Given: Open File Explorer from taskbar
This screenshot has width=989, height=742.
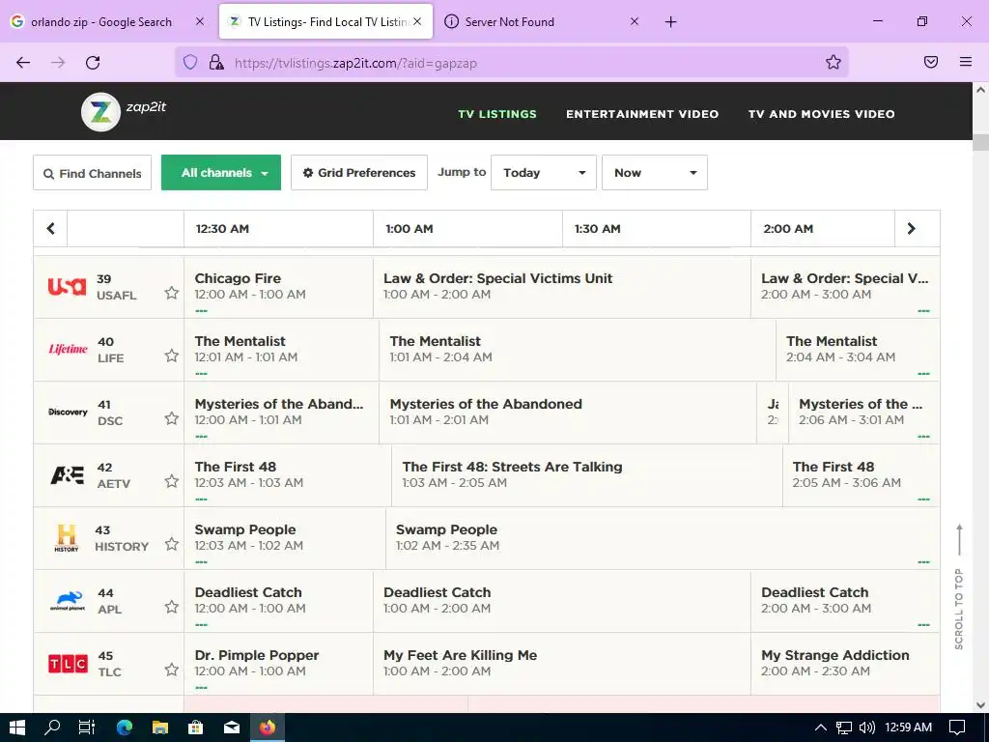Looking at the screenshot, I should 160,728.
